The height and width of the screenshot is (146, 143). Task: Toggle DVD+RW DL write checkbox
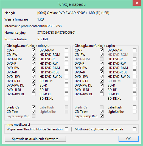102,94
